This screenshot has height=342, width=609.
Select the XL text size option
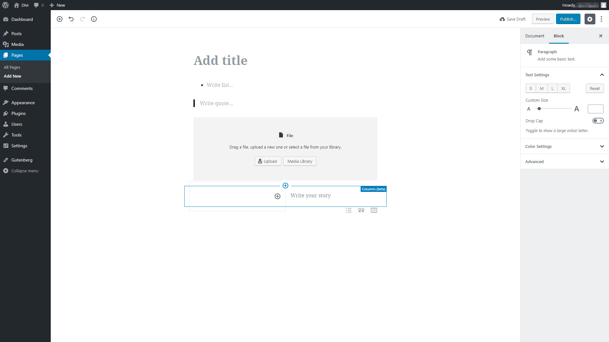click(x=563, y=88)
